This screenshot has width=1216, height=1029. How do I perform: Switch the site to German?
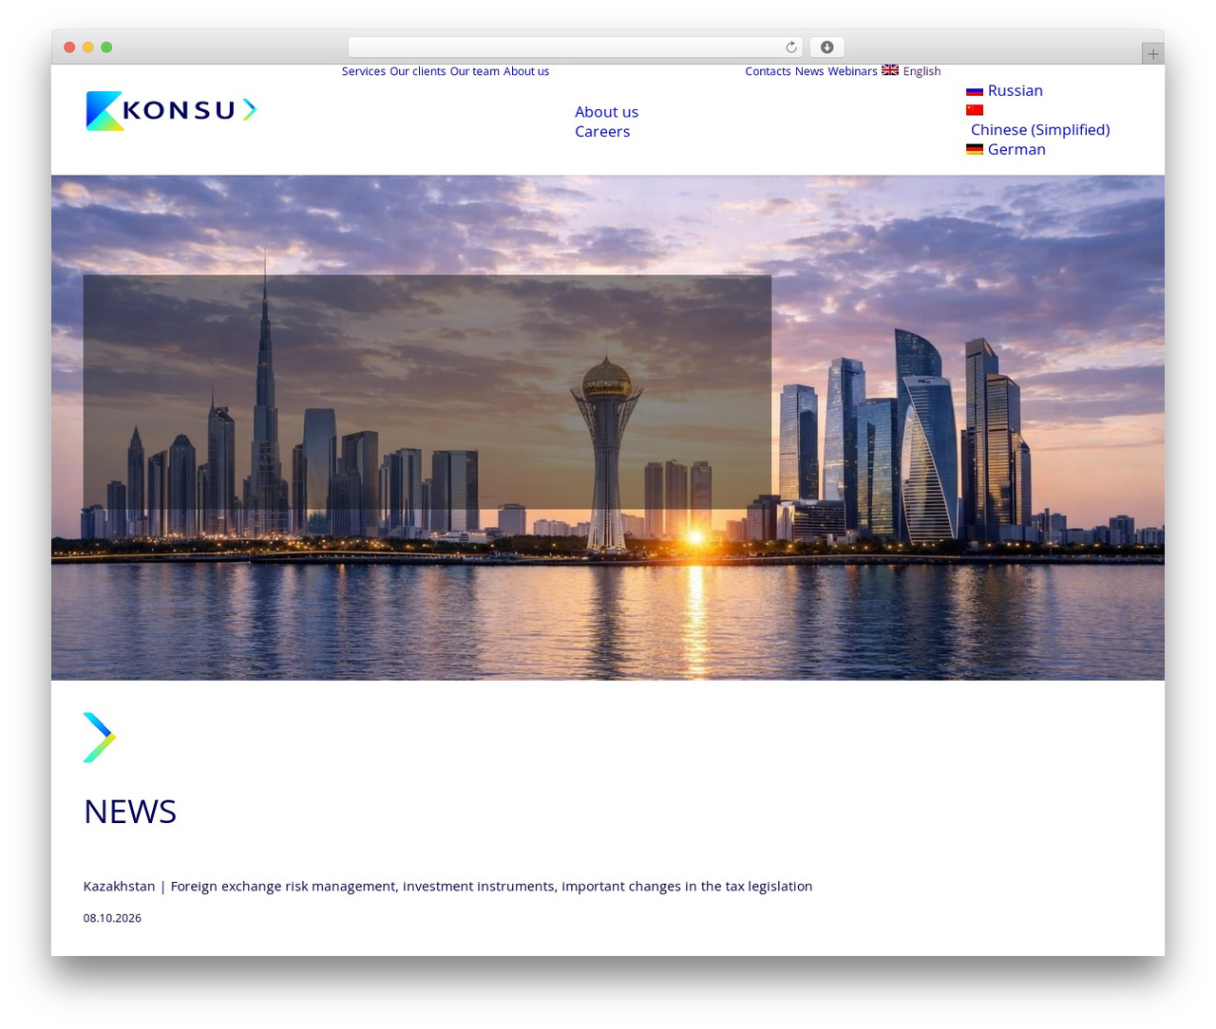pos(1016,150)
